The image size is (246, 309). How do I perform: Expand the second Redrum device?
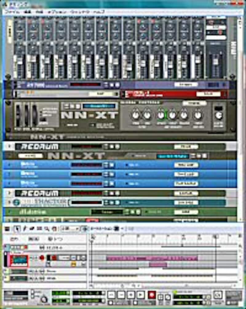coord(9,193)
